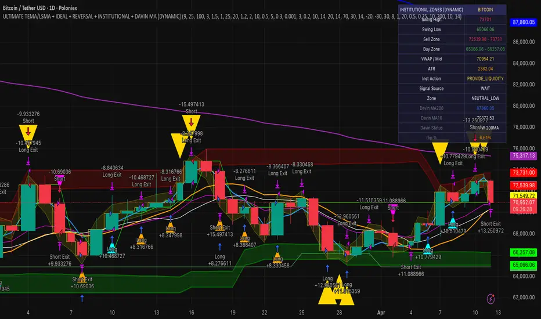
Task: Click the 25 date on time axis
Action: coord(301,313)
